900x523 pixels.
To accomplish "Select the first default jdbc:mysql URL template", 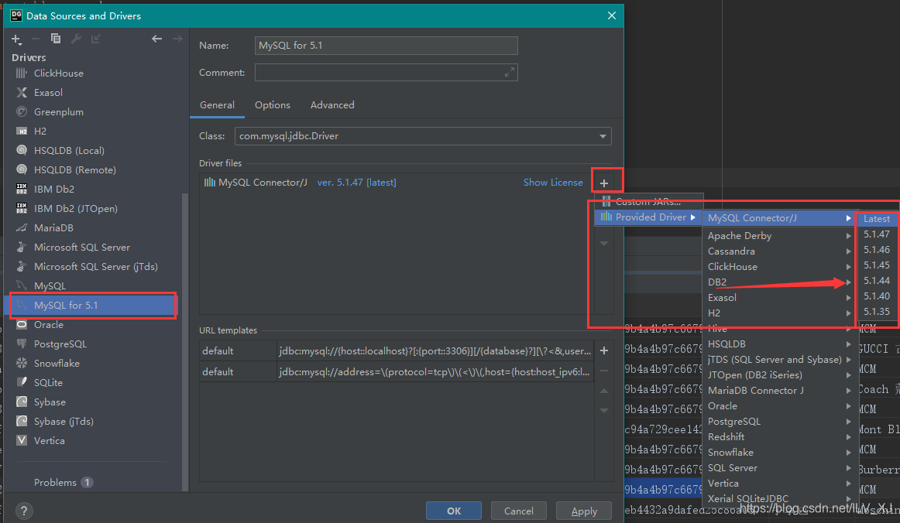I will 397,351.
